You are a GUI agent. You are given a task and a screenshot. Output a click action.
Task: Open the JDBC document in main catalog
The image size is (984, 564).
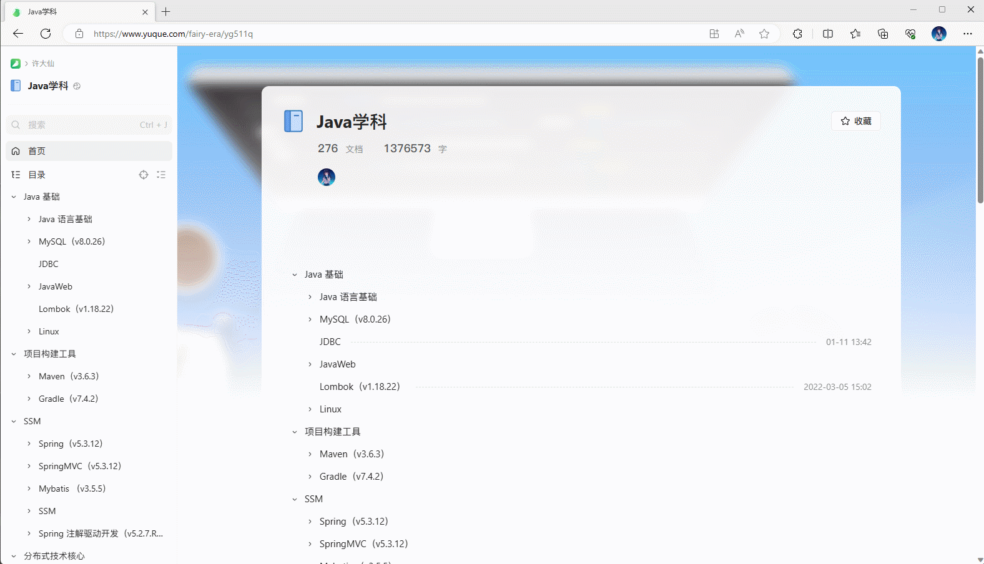pos(330,342)
